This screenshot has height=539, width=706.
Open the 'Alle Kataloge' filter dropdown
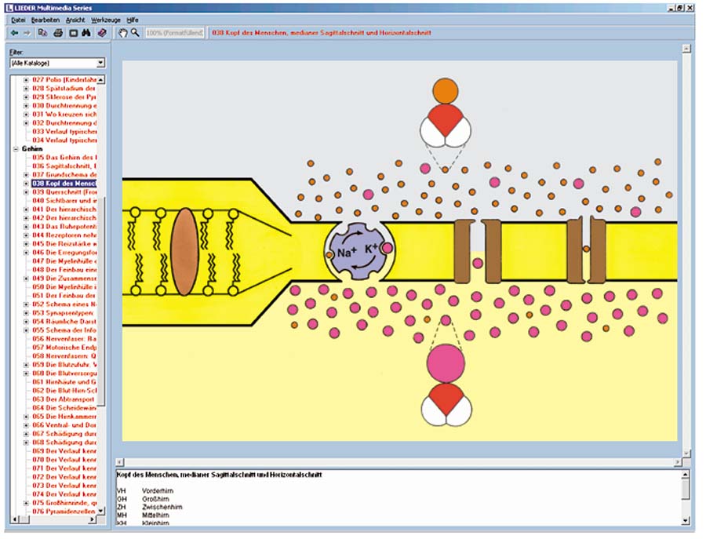coord(100,63)
